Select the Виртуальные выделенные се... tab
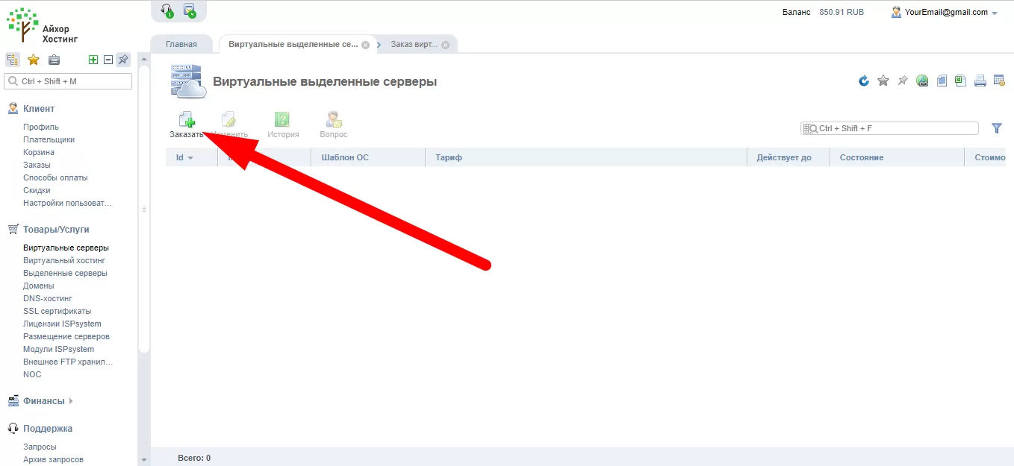The width and height of the screenshot is (1014, 466). click(x=293, y=44)
